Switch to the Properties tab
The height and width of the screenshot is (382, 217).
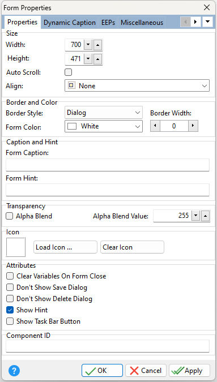22,22
